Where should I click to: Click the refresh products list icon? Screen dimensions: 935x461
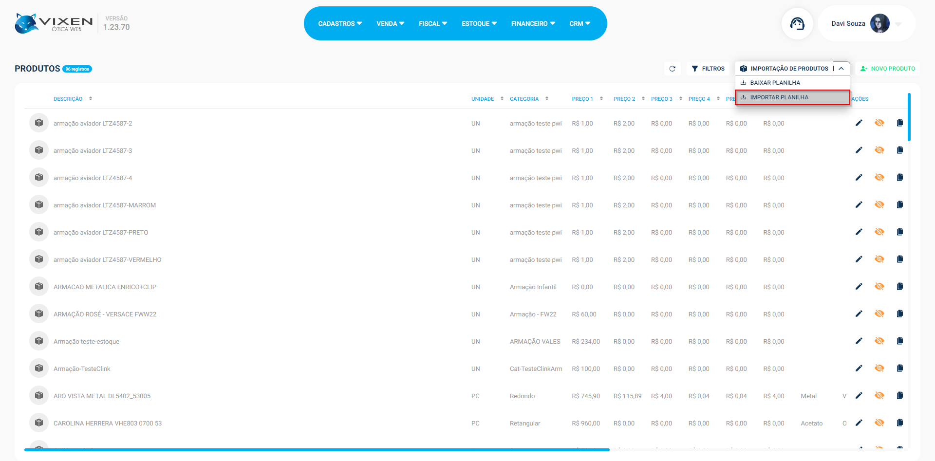672,69
